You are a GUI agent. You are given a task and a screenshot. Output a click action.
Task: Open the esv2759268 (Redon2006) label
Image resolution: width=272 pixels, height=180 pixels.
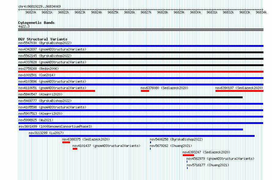point(39,69)
